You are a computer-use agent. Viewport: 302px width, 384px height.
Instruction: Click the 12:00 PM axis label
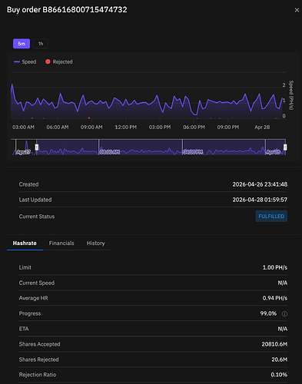click(x=125, y=127)
